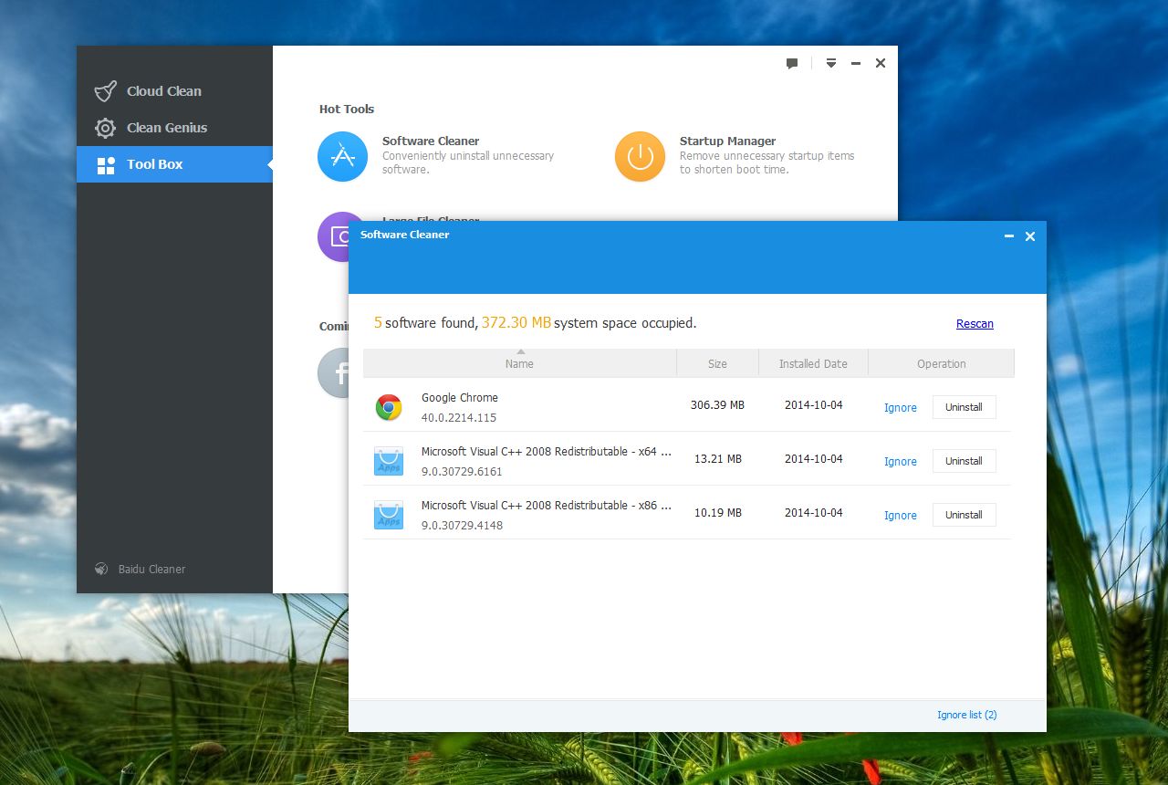Minimize the Software Cleaner dialog
This screenshot has height=785, width=1168.
coord(1009,236)
